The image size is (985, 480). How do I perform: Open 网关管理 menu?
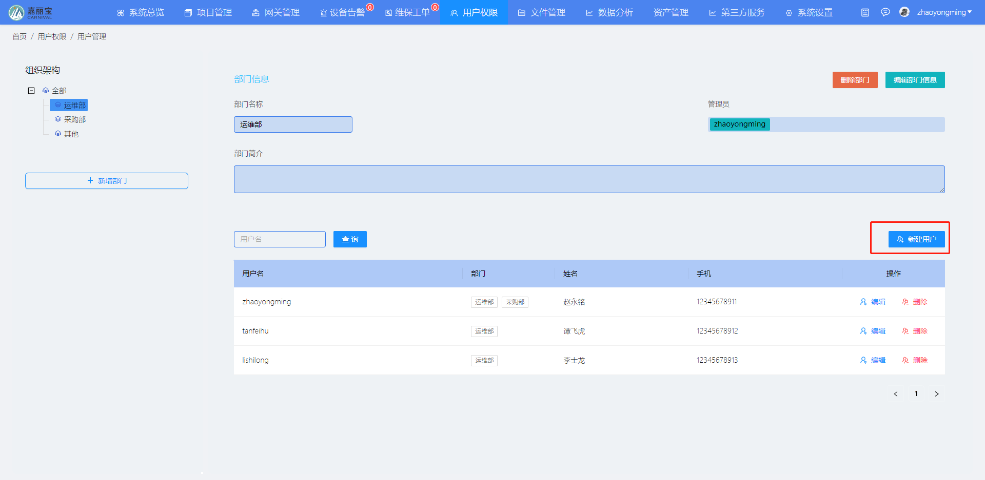coord(276,12)
